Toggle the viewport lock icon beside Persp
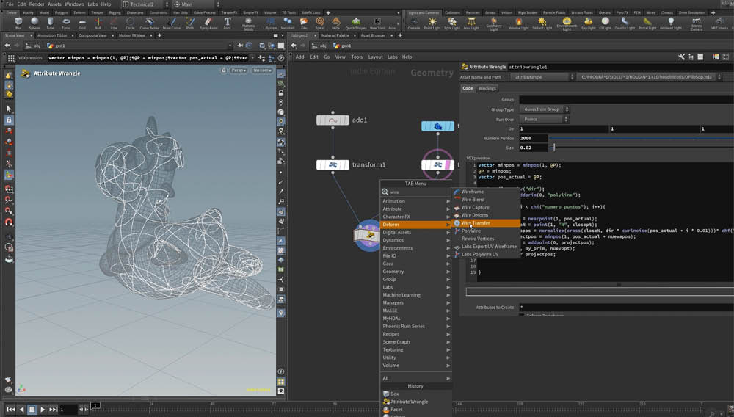 (223, 70)
